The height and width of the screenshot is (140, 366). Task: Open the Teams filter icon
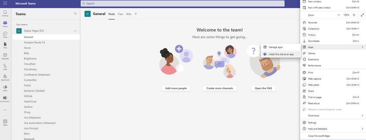tap(75, 14)
